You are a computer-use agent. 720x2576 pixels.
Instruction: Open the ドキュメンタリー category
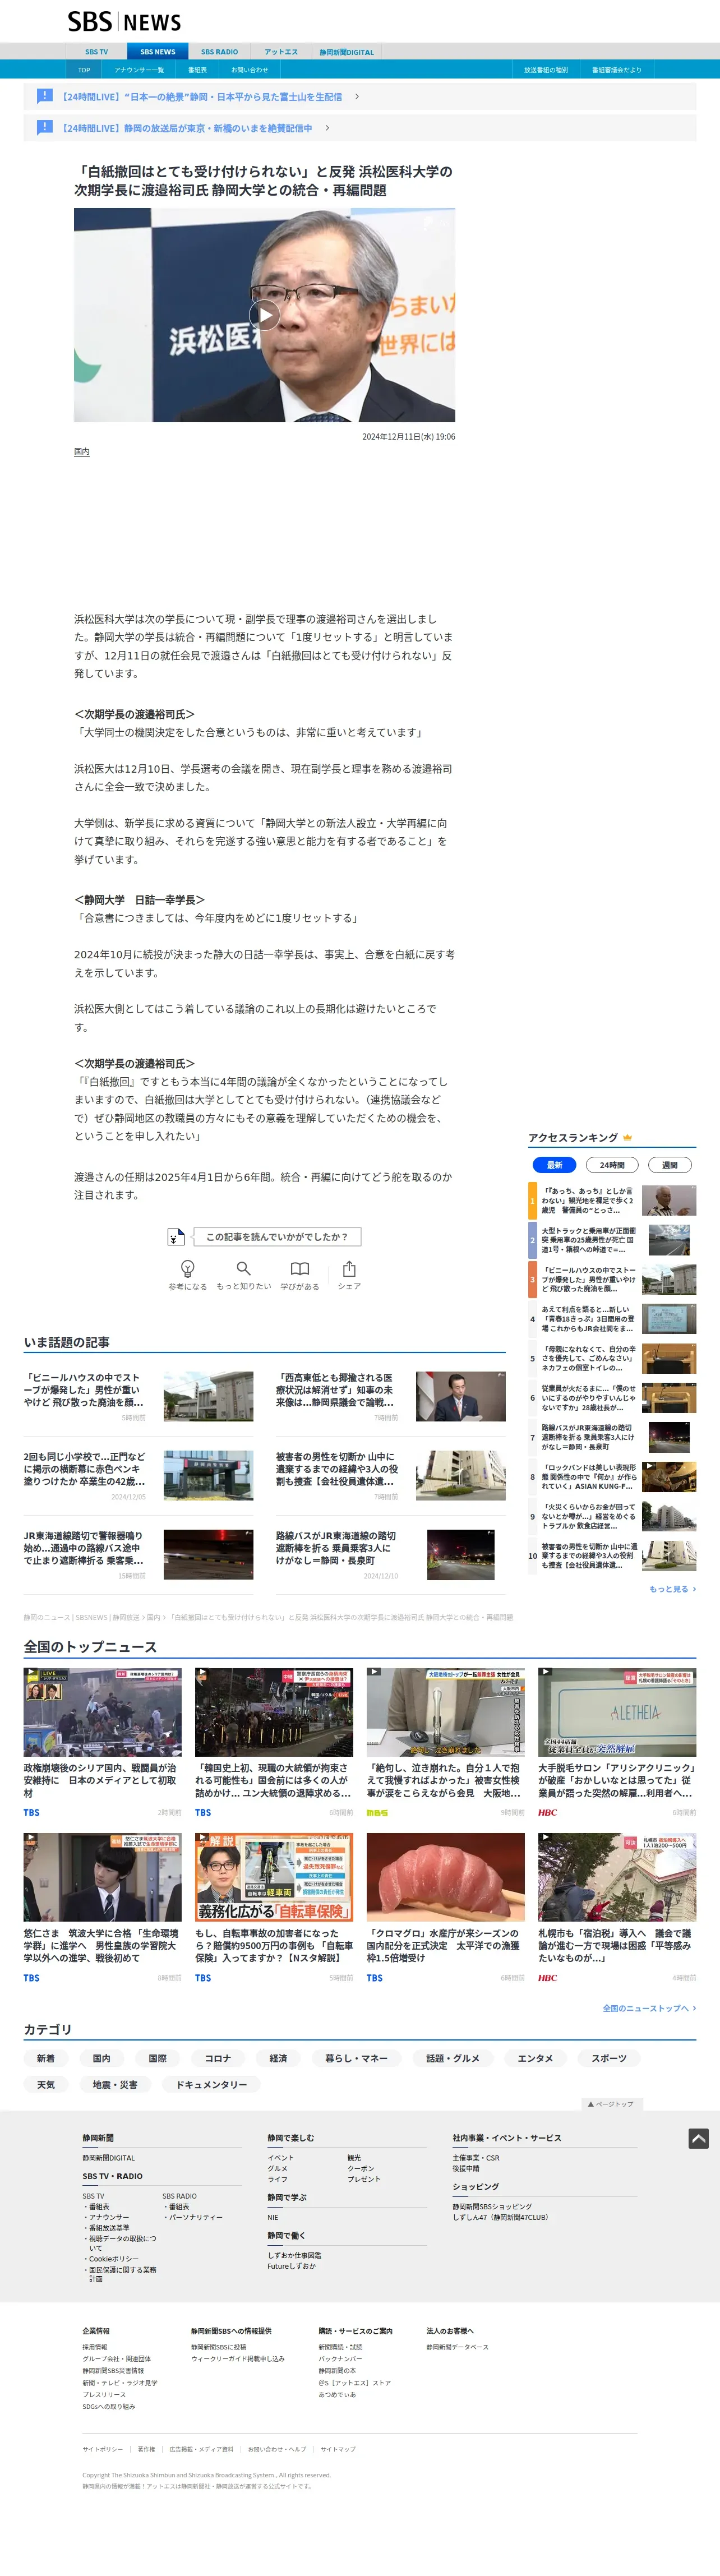coord(211,2084)
